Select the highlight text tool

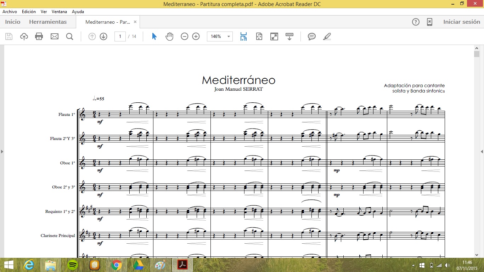coord(327,36)
